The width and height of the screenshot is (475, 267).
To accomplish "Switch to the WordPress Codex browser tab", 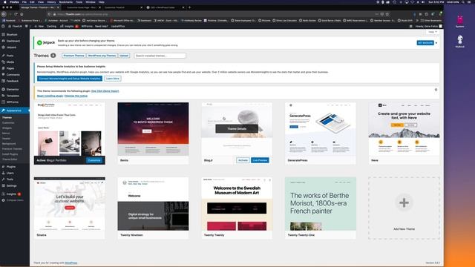I will point(165,7).
